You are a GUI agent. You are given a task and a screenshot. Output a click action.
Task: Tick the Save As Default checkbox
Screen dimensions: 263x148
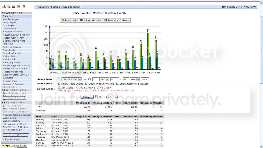(97, 97)
